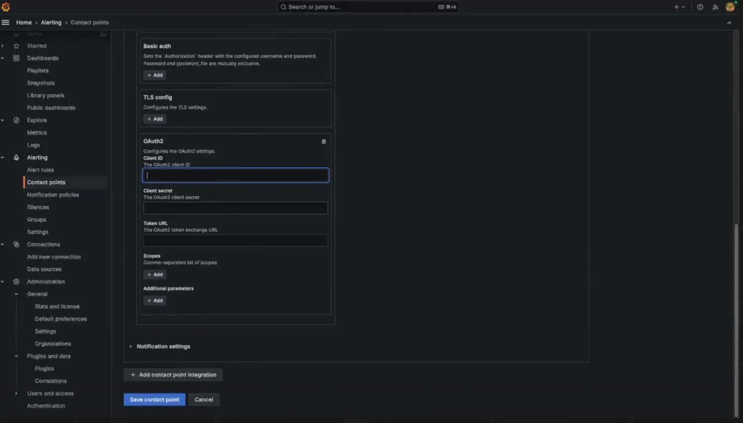Open Data sources in the sidebar
The height and width of the screenshot is (423, 743).
(x=44, y=269)
